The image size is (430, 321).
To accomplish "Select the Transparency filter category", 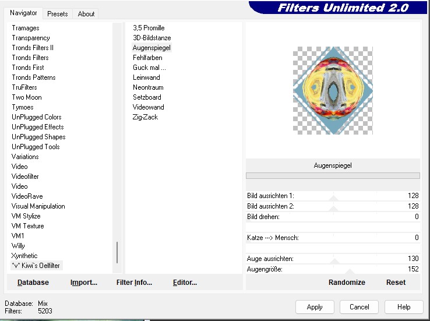I will [x=31, y=38].
